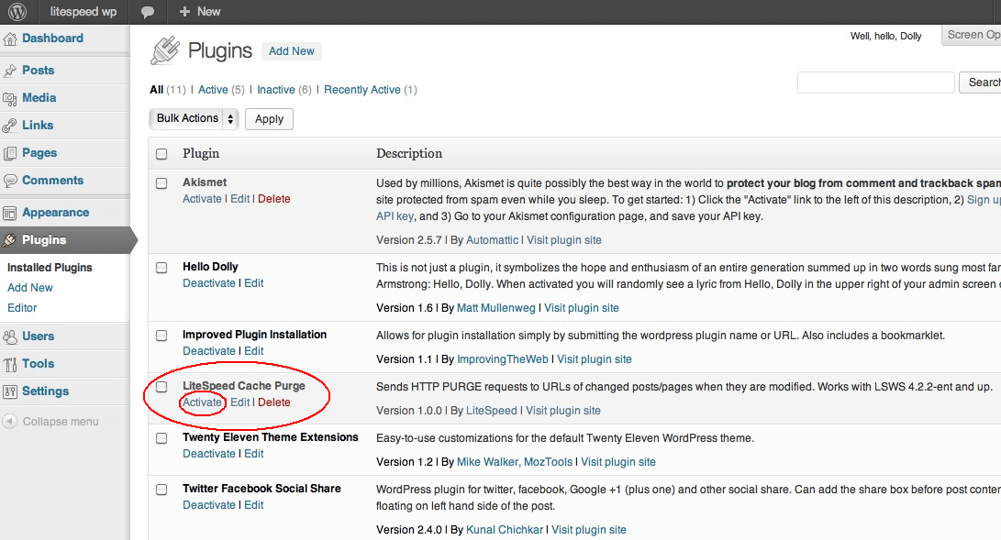
Task: Click the plugin search input field
Action: point(876,83)
